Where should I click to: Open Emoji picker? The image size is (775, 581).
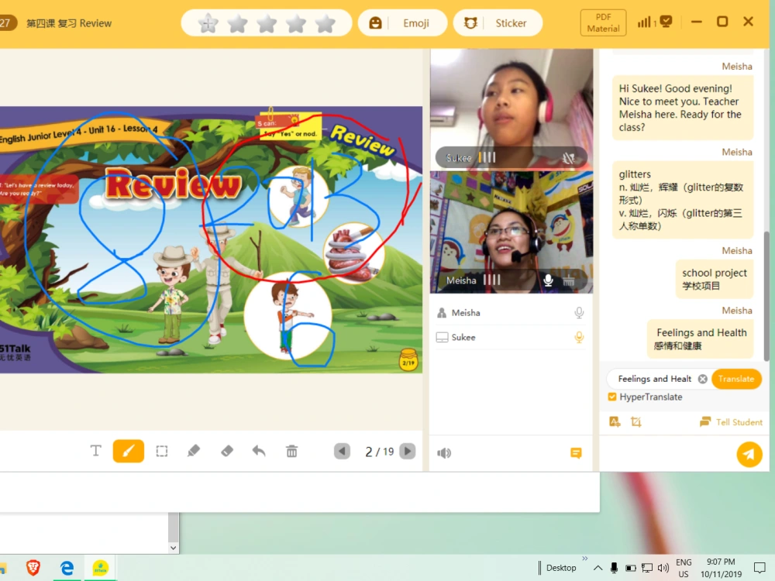pos(402,22)
